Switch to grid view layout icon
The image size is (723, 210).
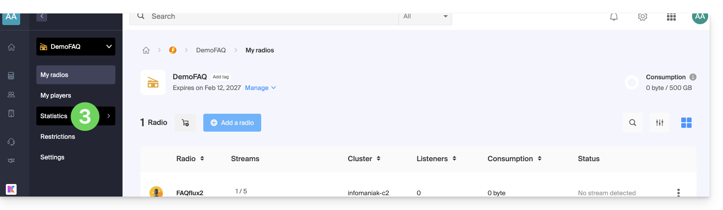click(686, 123)
